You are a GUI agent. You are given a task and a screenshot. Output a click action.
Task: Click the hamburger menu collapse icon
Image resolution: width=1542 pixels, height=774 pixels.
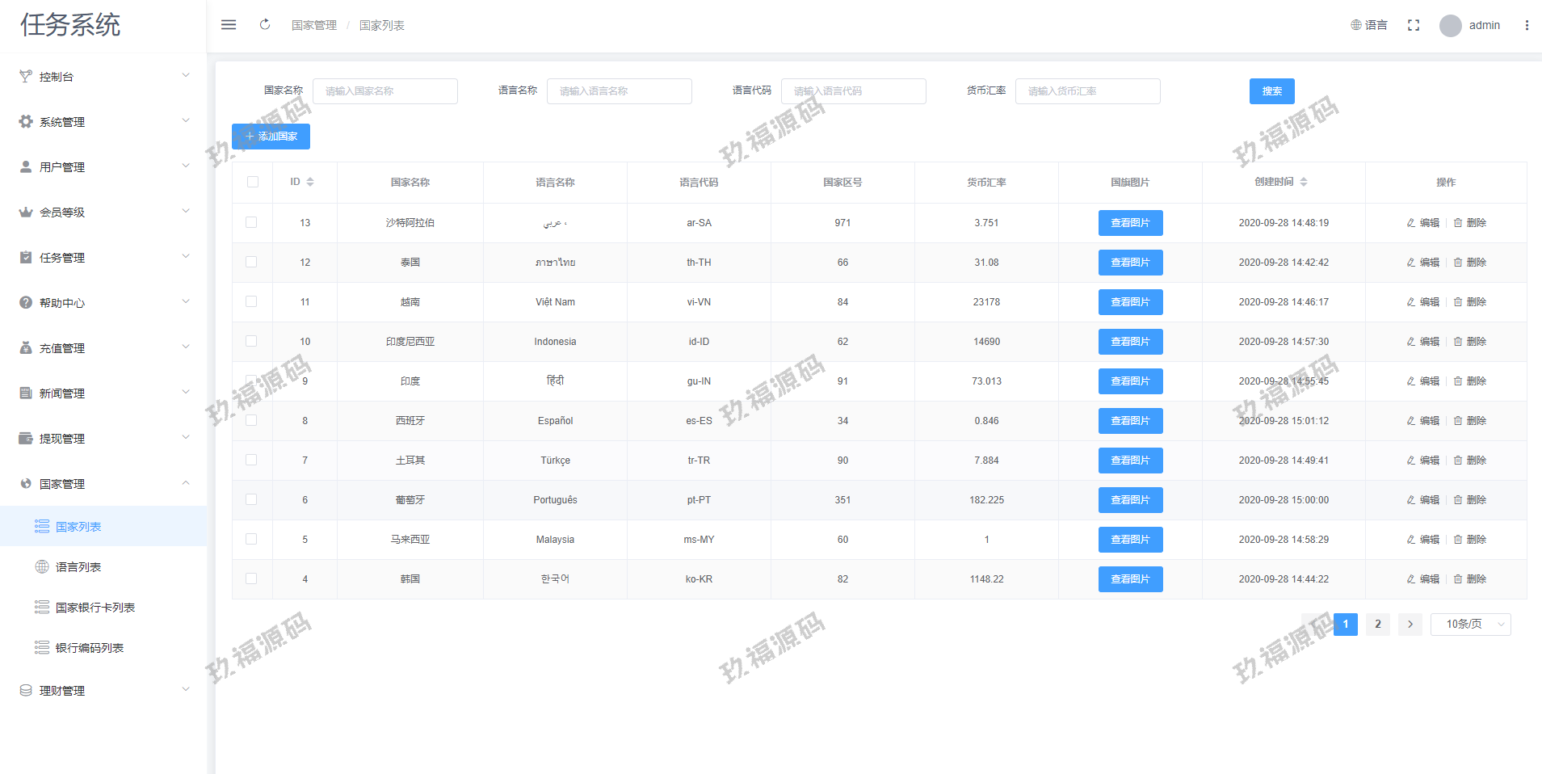tap(229, 25)
